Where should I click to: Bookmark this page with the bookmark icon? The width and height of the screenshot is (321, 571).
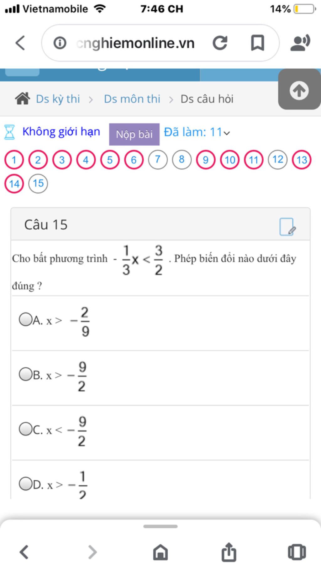258,43
